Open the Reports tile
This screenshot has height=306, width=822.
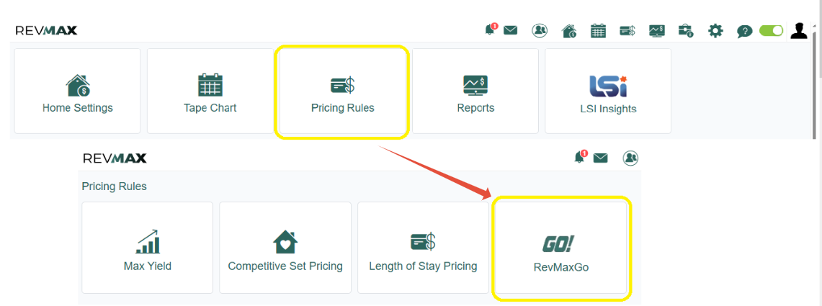[x=475, y=91]
